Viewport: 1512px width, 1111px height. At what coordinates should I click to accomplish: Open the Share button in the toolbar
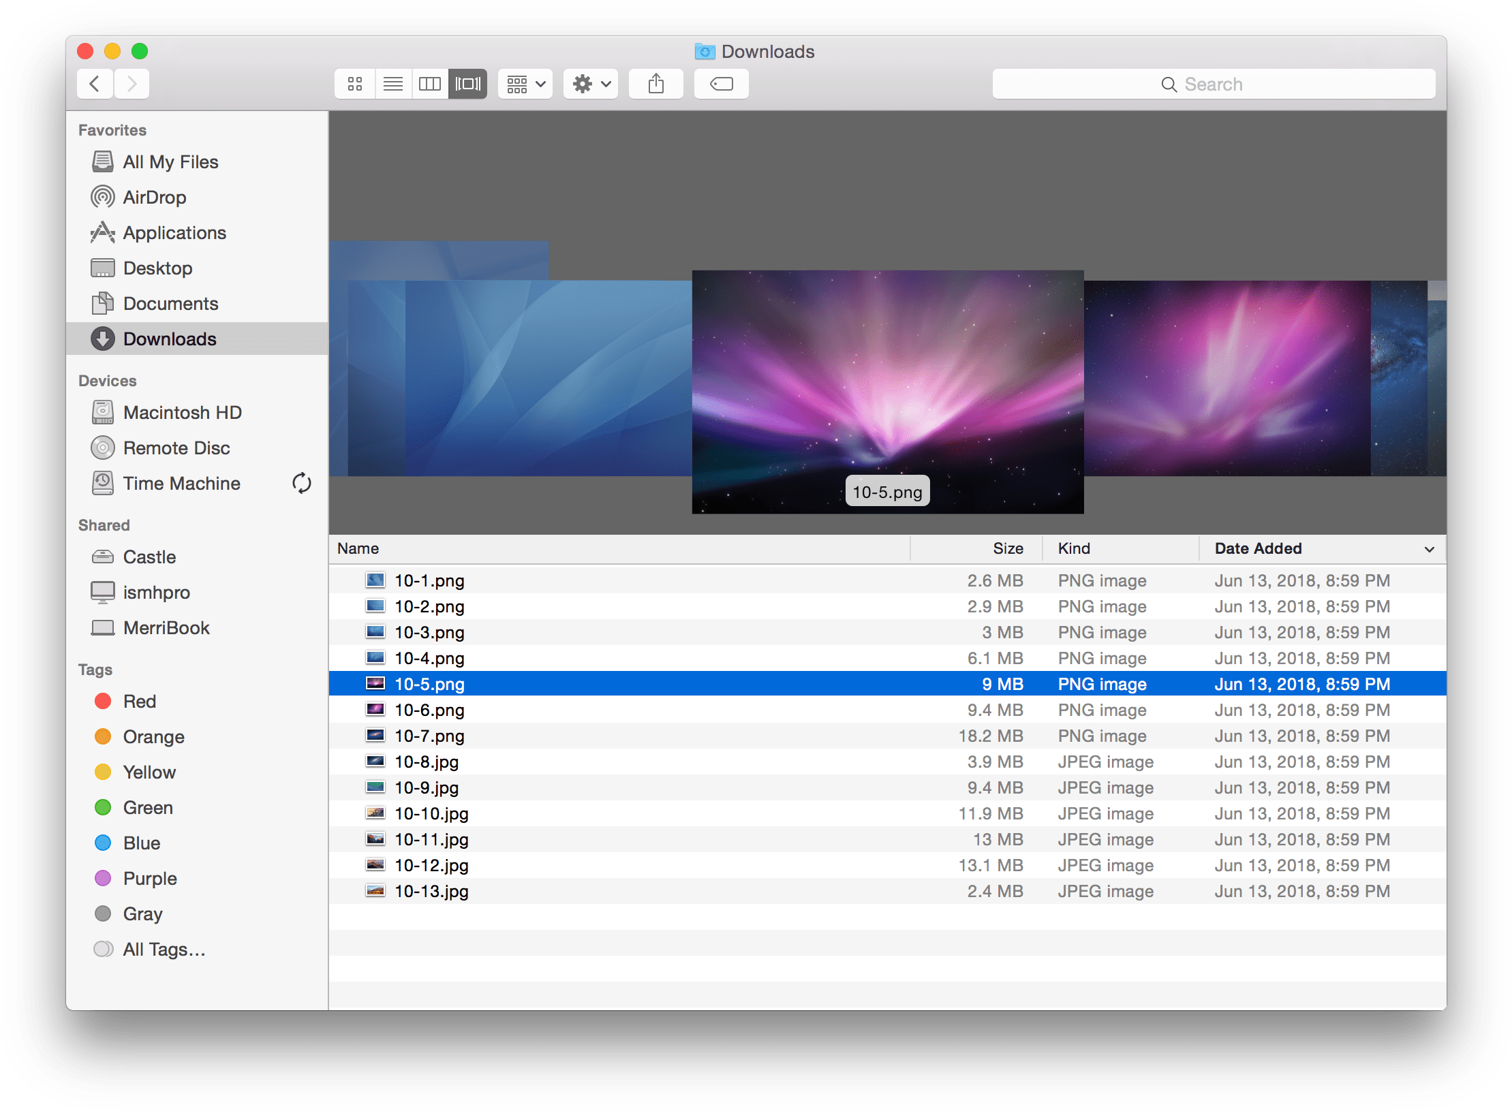655,83
